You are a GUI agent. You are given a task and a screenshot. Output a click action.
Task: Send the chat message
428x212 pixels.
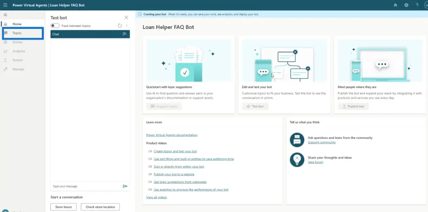tap(125, 186)
